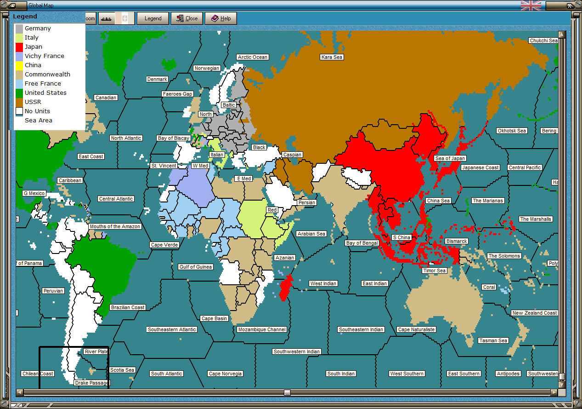Click the North Atlantic label
This screenshot has height=409, width=582.
coord(126,138)
